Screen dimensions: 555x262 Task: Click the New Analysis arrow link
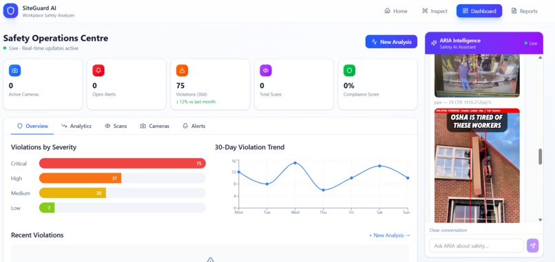[389, 235]
